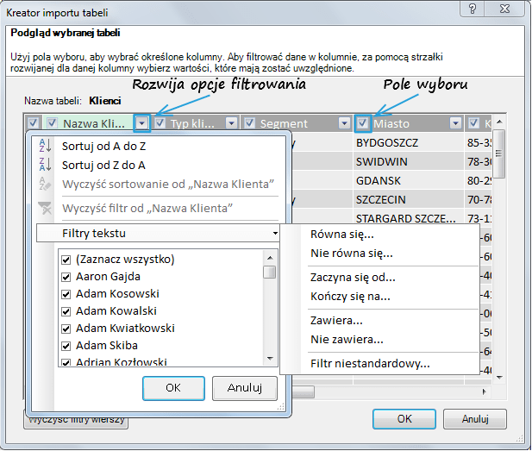The image size is (532, 451).
Task: Expand the Filtry tekstu submenu
Action: coord(159,234)
